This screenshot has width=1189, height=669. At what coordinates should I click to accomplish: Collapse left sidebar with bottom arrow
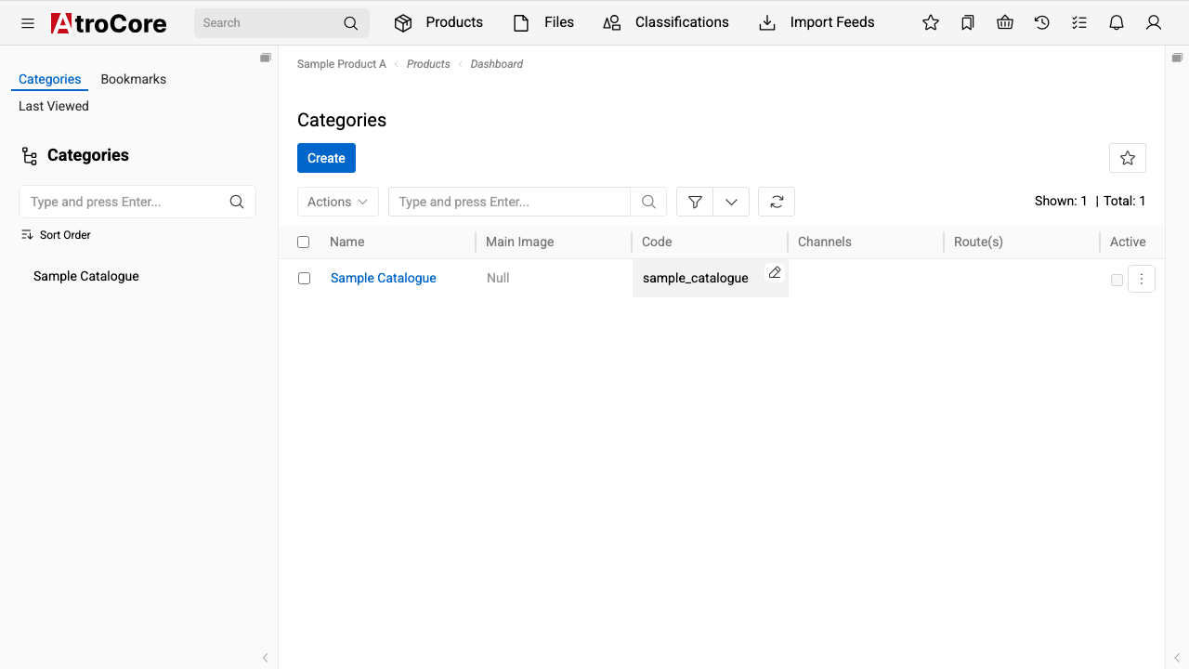pyautogui.click(x=266, y=658)
